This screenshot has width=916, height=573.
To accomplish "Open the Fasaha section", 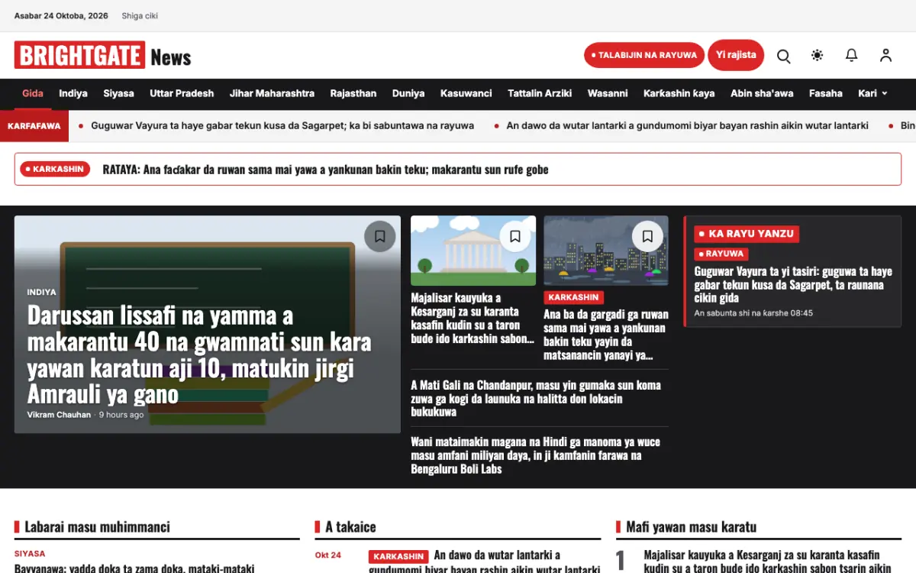I will point(826,93).
